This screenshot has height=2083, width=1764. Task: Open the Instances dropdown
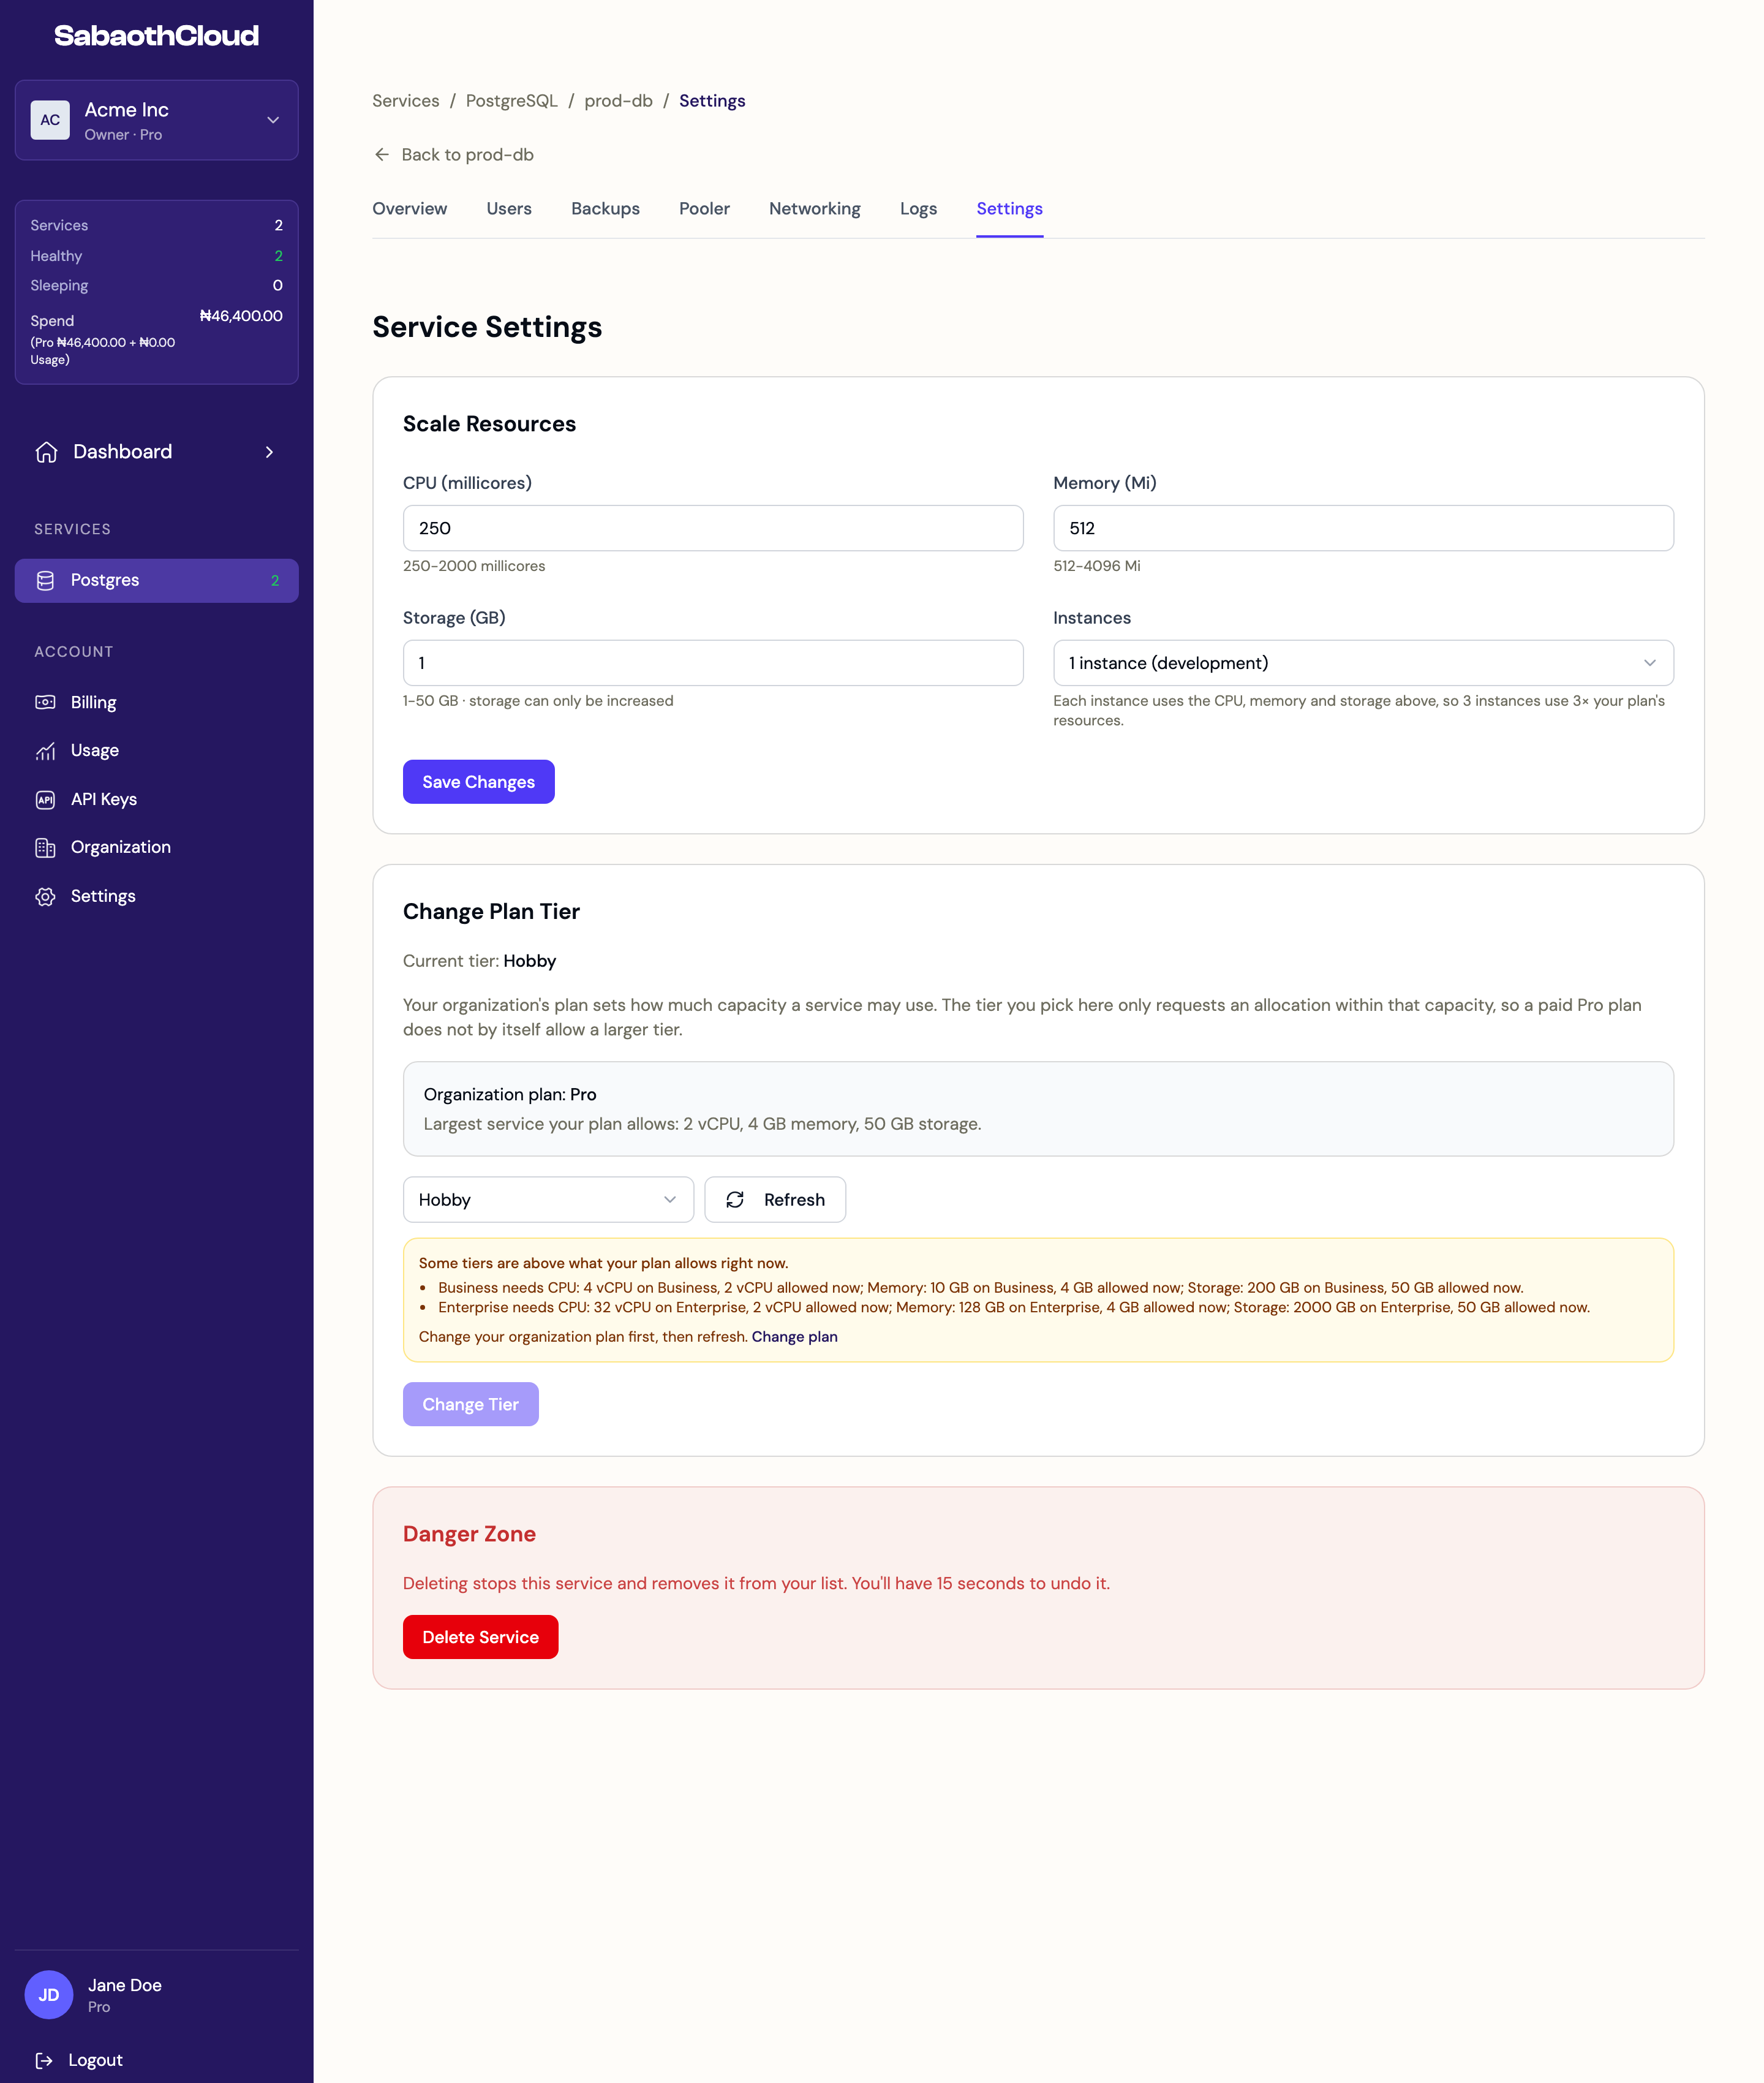[x=1363, y=663]
